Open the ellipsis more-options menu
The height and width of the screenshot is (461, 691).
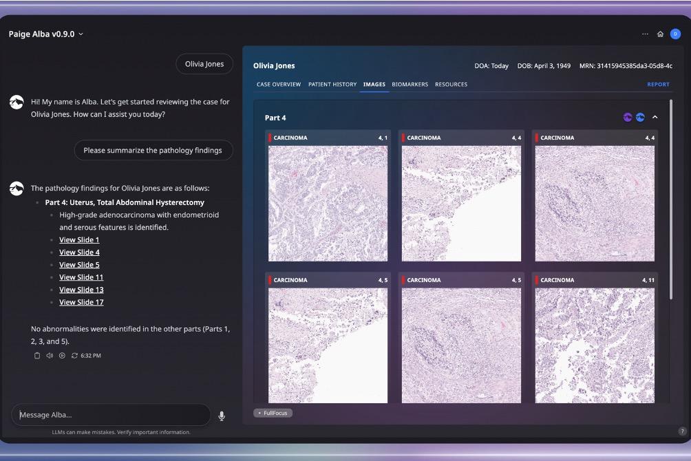[645, 33]
